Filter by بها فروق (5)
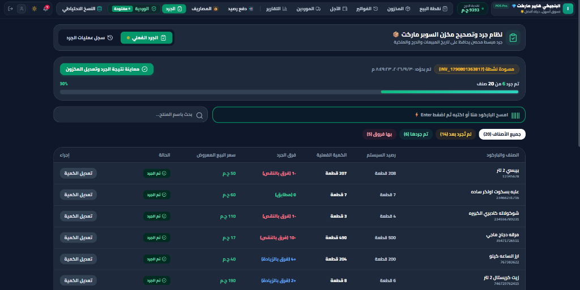The image size is (580, 290). click(x=379, y=135)
